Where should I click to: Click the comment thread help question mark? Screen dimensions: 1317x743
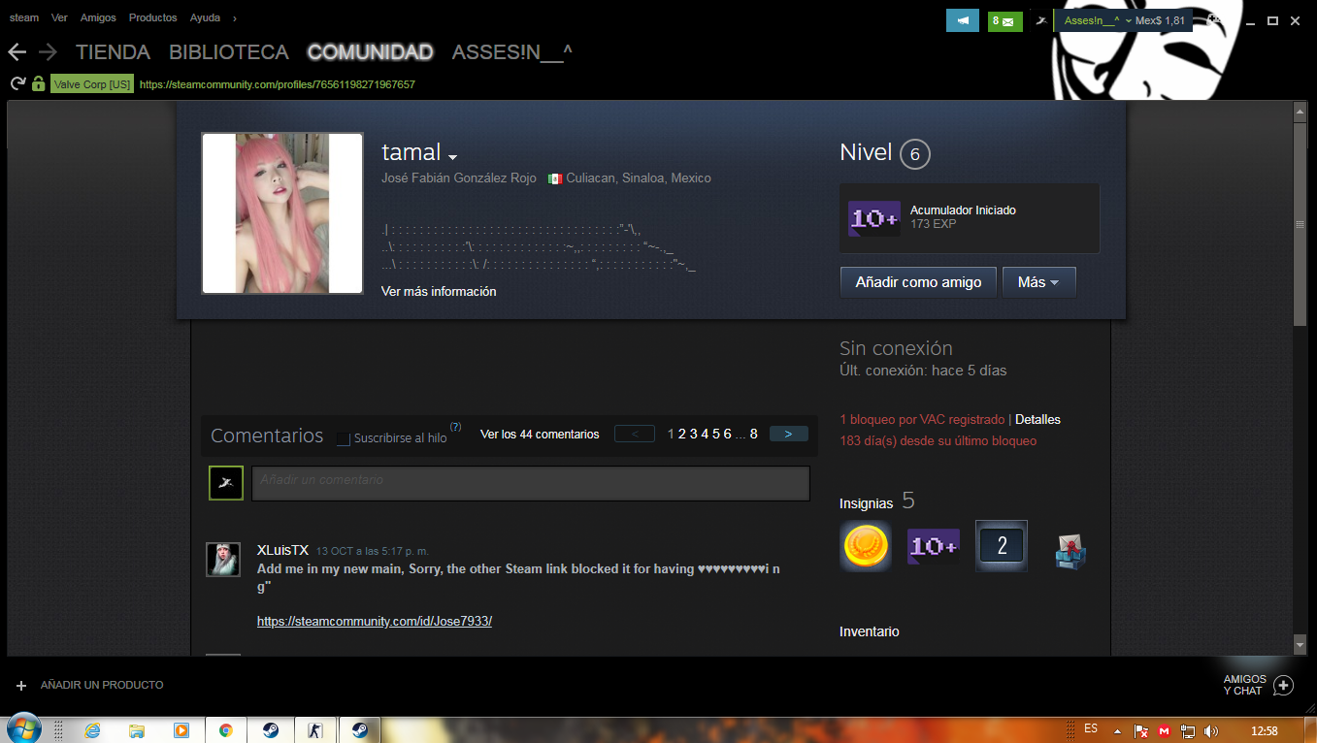pyautogui.click(x=455, y=427)
